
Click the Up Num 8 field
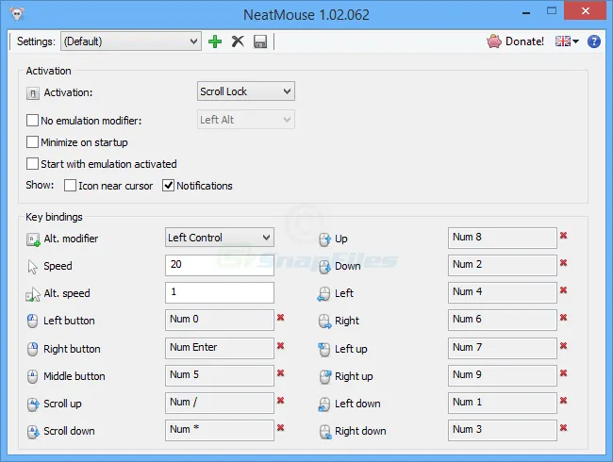tap(503, 238)
